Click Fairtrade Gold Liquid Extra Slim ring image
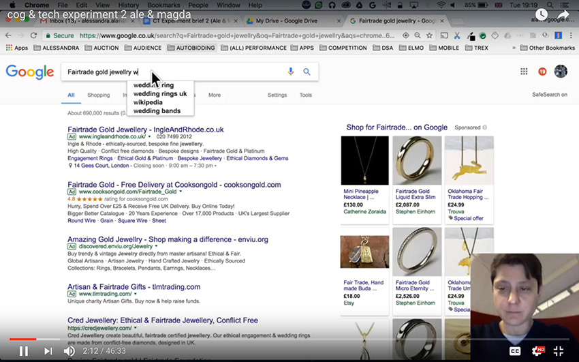The image size is (579, 362). [417, 160]
